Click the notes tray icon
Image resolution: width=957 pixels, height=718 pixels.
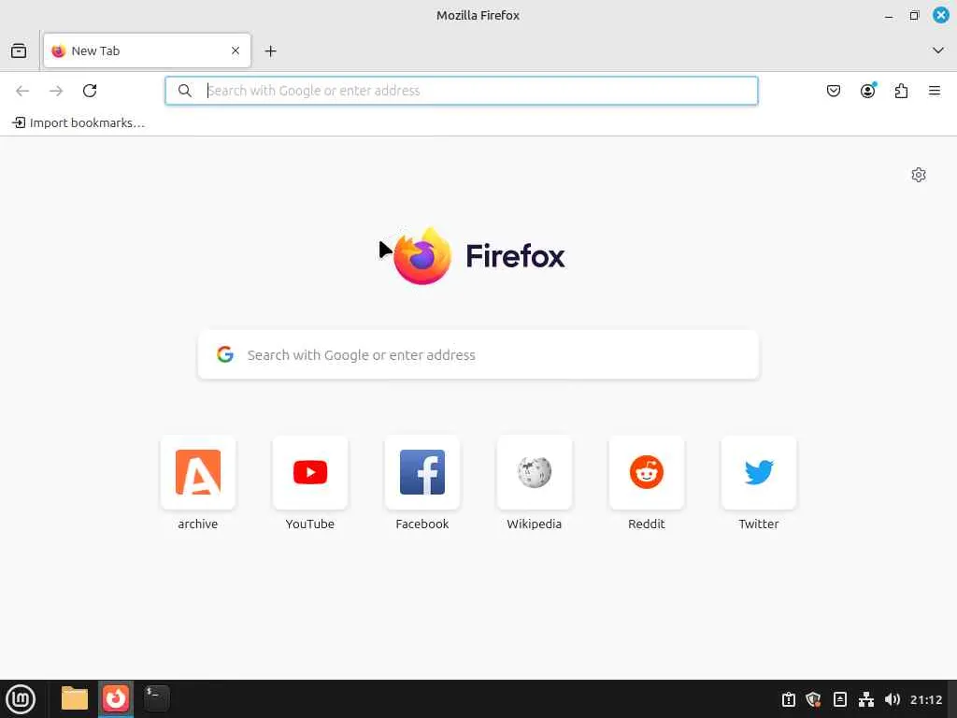pos(840,699)
